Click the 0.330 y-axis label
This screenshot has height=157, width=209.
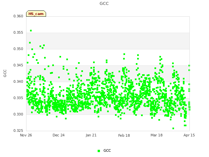(x=18, y=114)
